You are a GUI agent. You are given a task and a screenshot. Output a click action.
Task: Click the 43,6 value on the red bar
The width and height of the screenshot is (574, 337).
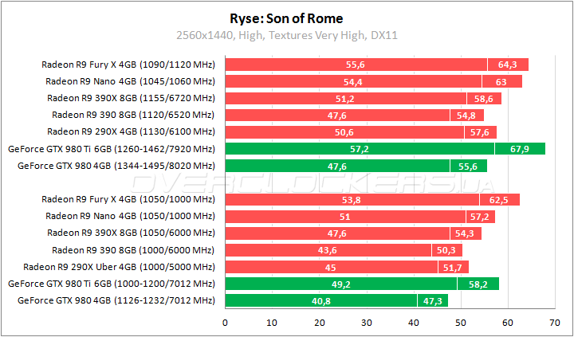click(x=328, y=249)
